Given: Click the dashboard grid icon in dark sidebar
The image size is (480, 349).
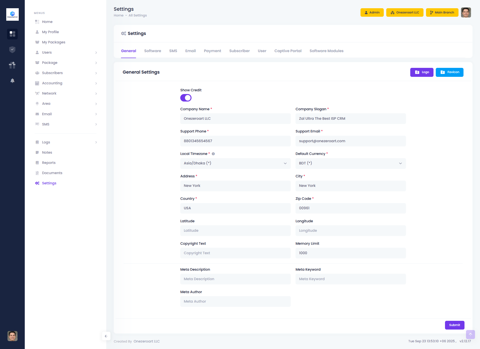Looking at the screenshot, I should click(x=12, y=34).
